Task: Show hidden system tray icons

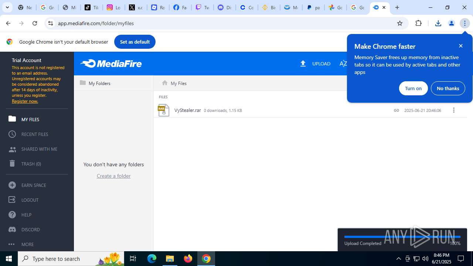Action: [398, 259]
